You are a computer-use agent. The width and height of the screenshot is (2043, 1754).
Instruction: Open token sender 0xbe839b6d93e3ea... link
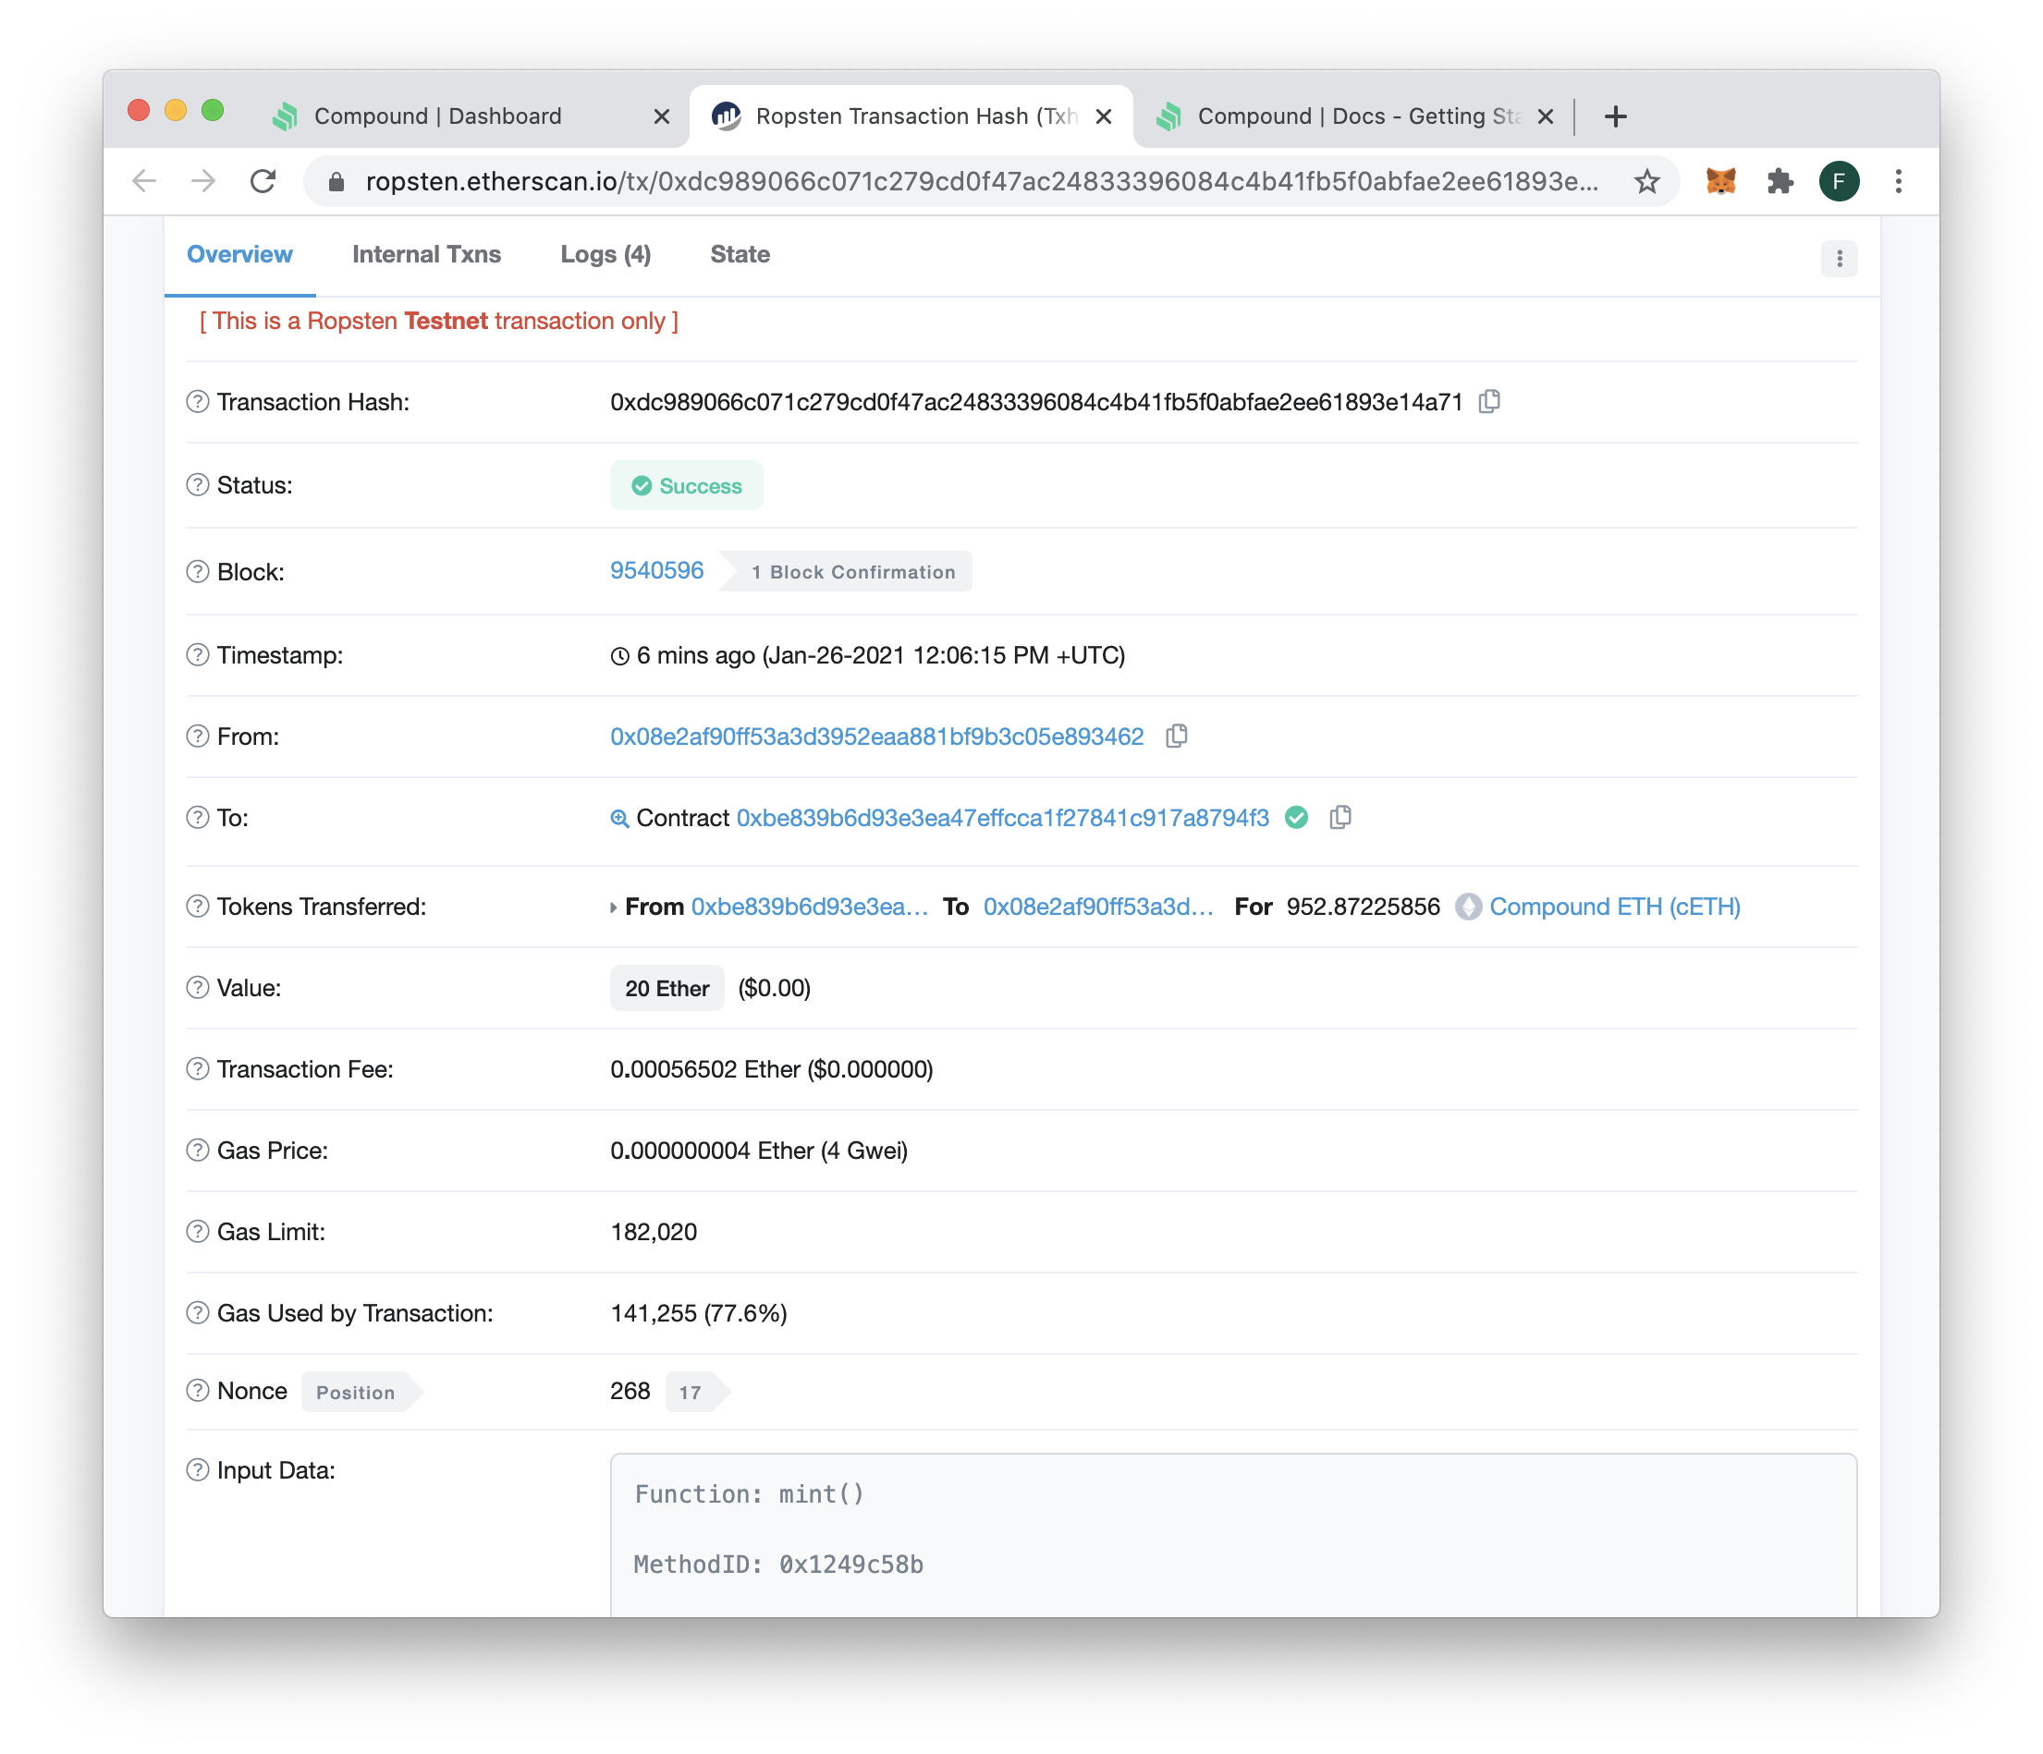[810, 907]
